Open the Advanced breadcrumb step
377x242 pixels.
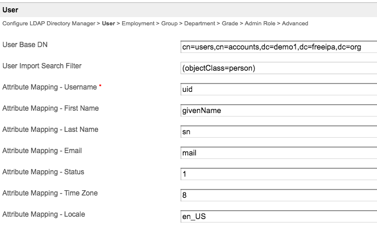pyautogui.click(x=295, y=24)
